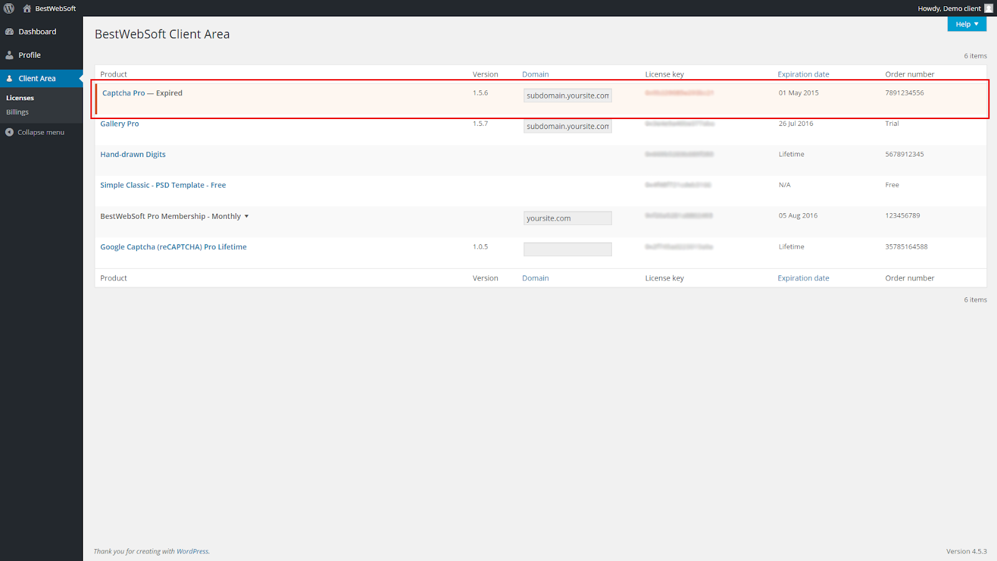Click Hand-drawn Digits blurred license key
Screen dimensions: 997x561
(x=679, y=154)
